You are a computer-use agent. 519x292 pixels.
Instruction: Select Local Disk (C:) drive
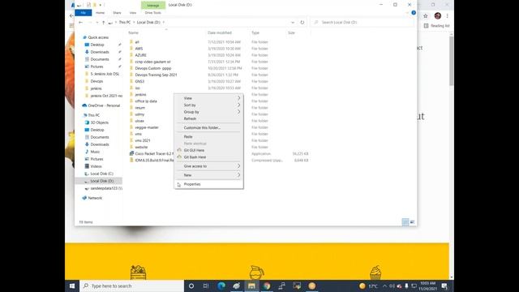(101, 174)
